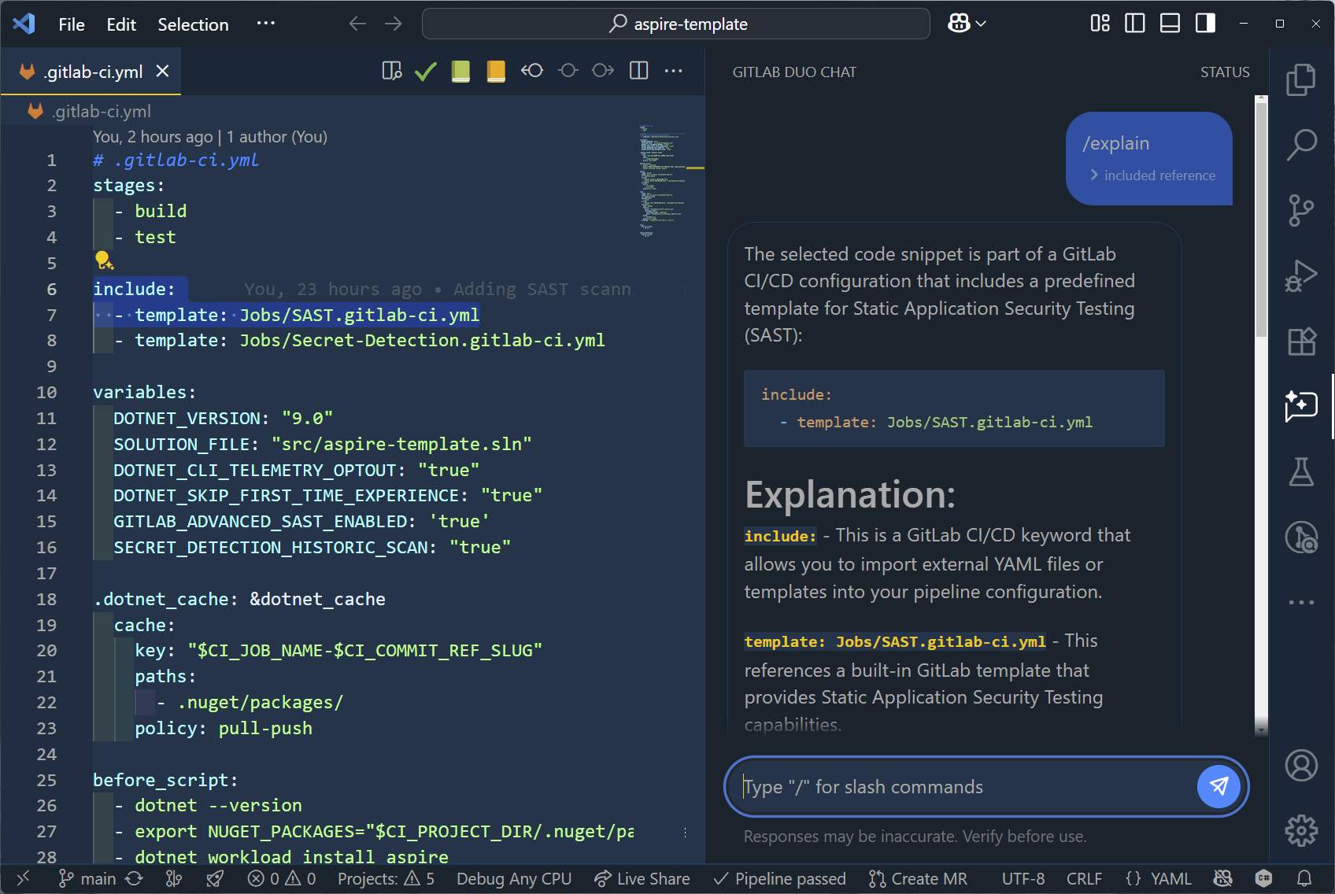Click the open preview to the side icon
This screenshot has width=1335, height=894.
[x=392, y=72]
